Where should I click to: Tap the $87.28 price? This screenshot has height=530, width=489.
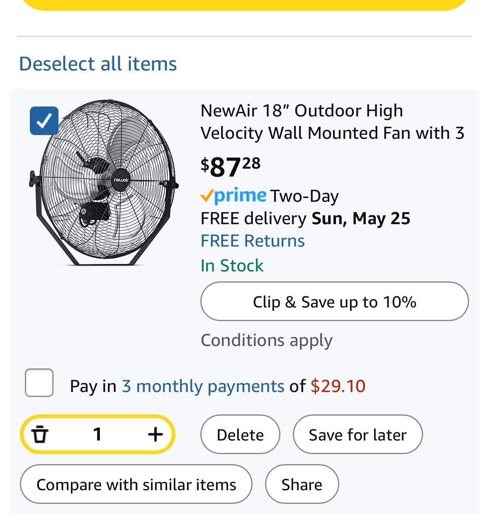tap(231, 167)
